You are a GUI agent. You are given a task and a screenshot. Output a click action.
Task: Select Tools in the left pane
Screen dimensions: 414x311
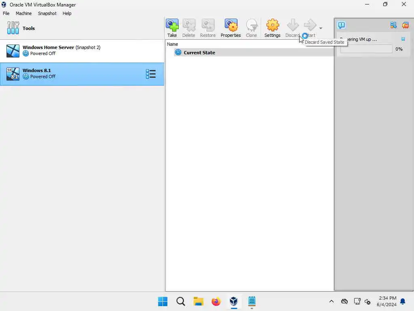[82, 28]
